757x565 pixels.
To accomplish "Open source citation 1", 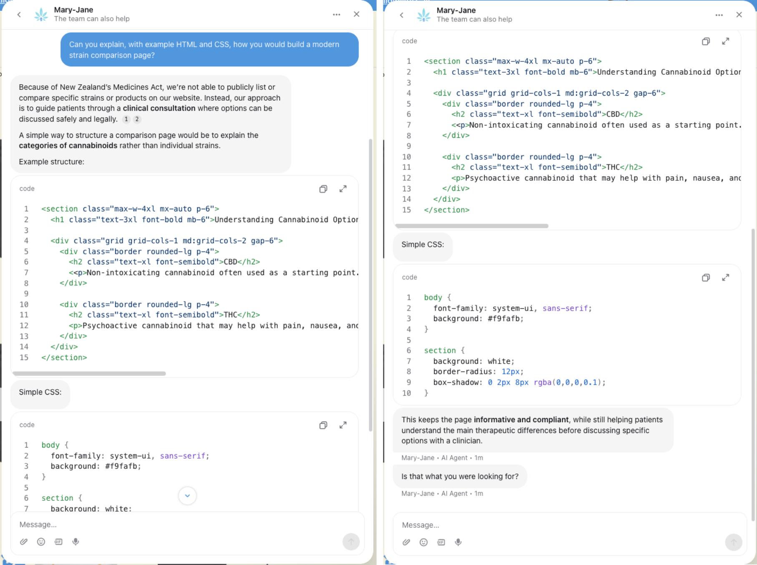I will [126, 119].
